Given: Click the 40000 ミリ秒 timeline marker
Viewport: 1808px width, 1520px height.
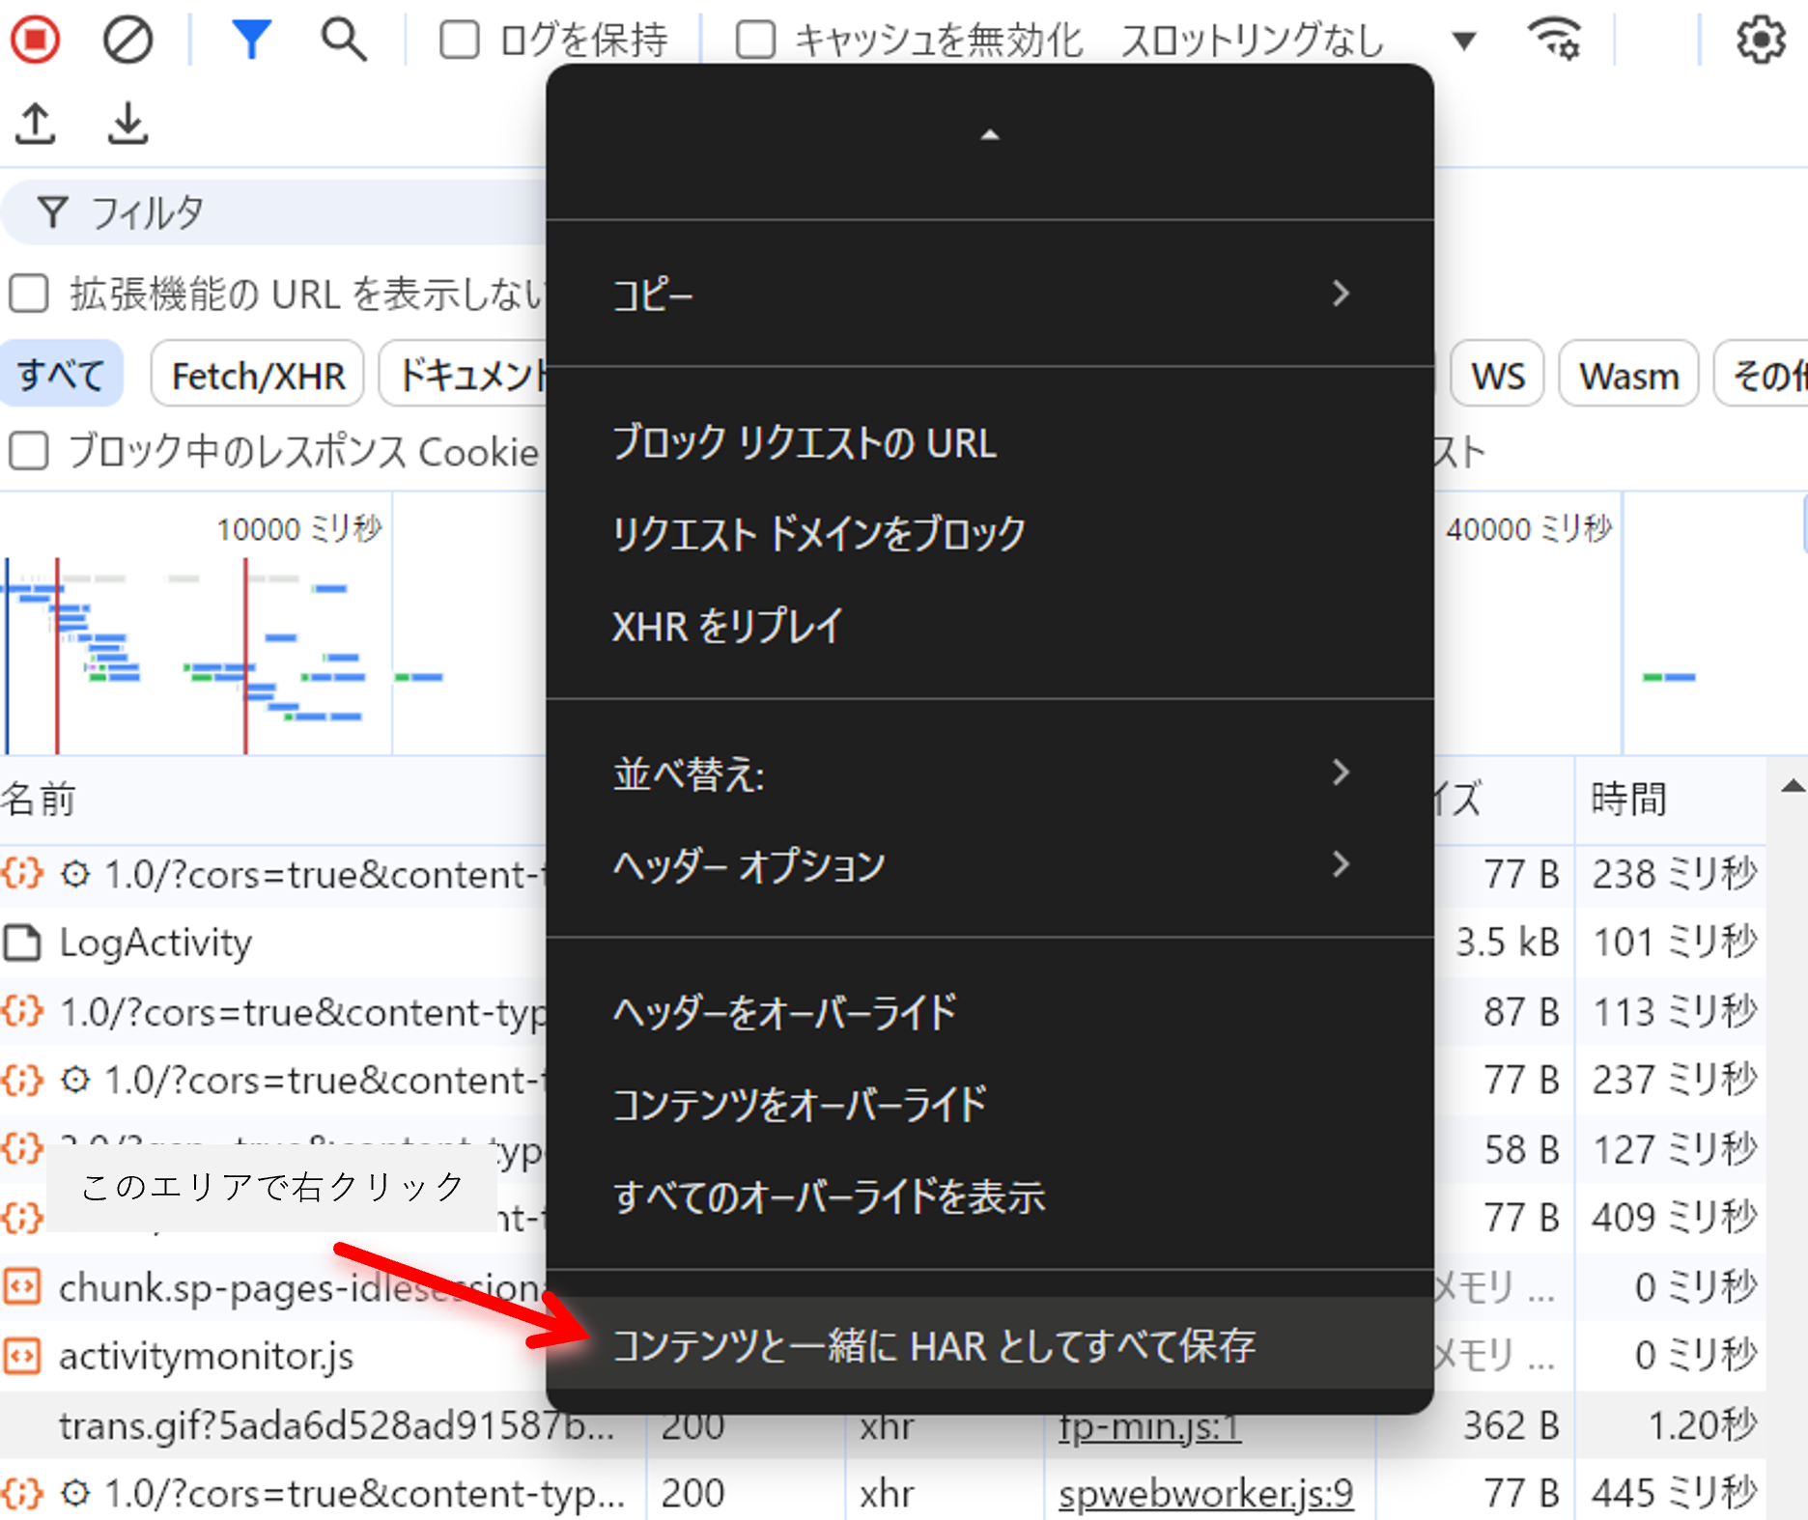Looking at the screenshot, I should pos(1529,528).
